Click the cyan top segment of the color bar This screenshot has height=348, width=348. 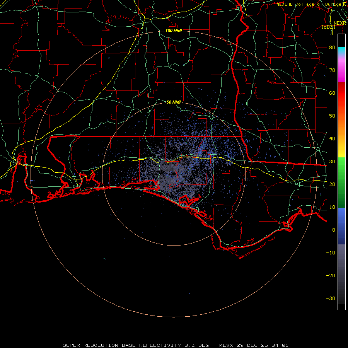(341, 51)
